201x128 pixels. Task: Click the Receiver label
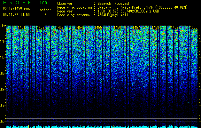pyautogui.click(x=65, y=11)
